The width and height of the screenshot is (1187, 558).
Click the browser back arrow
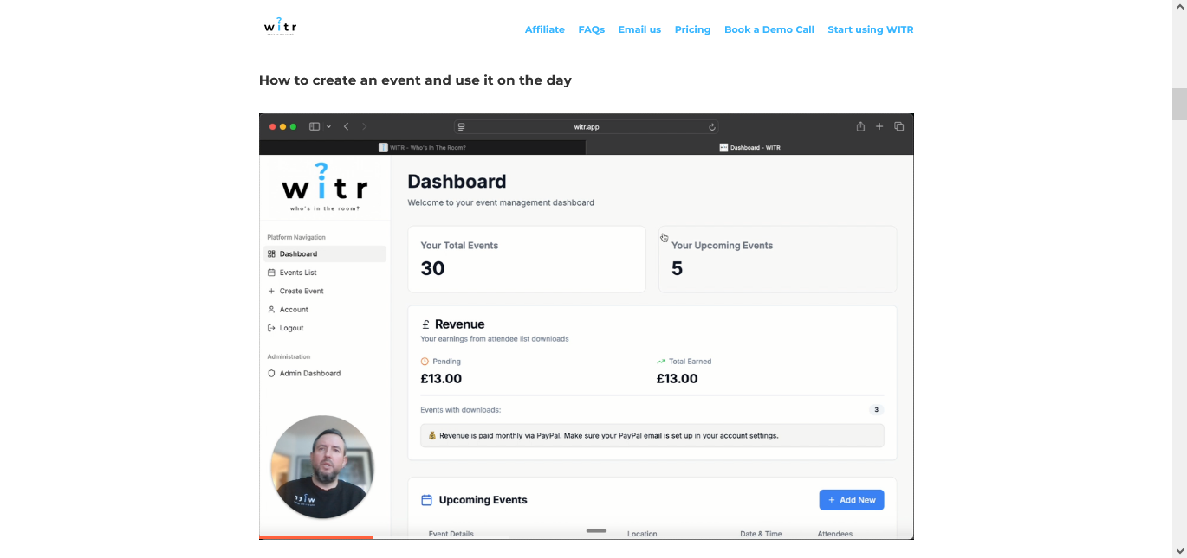tap(346, 126)
